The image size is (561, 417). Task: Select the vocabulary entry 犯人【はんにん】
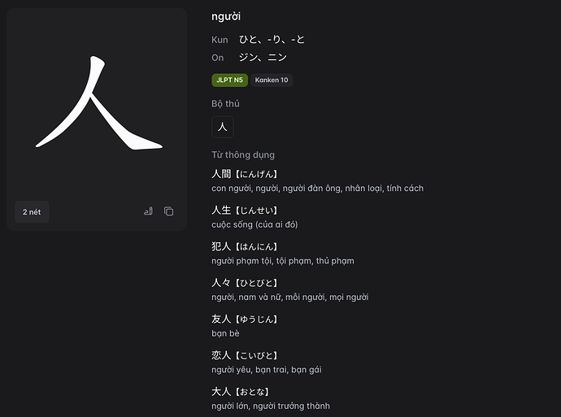click(246, 246)
